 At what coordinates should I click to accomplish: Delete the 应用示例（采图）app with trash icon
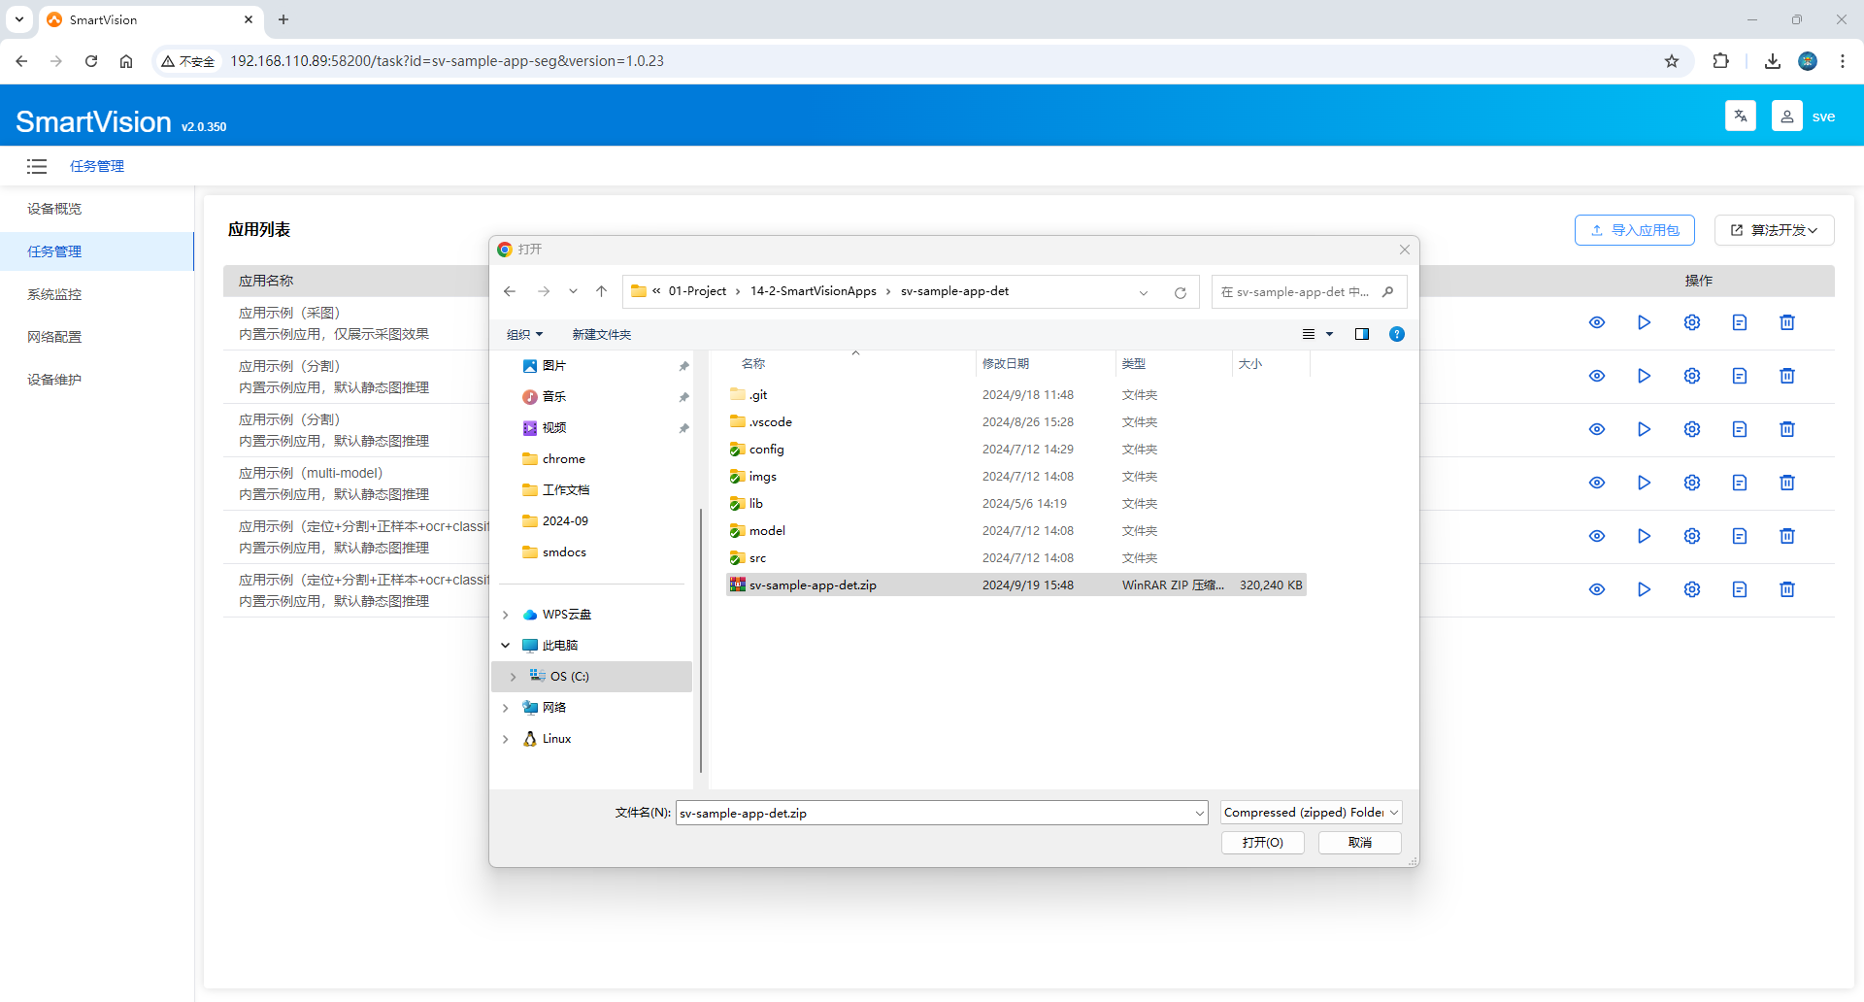tap(1787, 322)
